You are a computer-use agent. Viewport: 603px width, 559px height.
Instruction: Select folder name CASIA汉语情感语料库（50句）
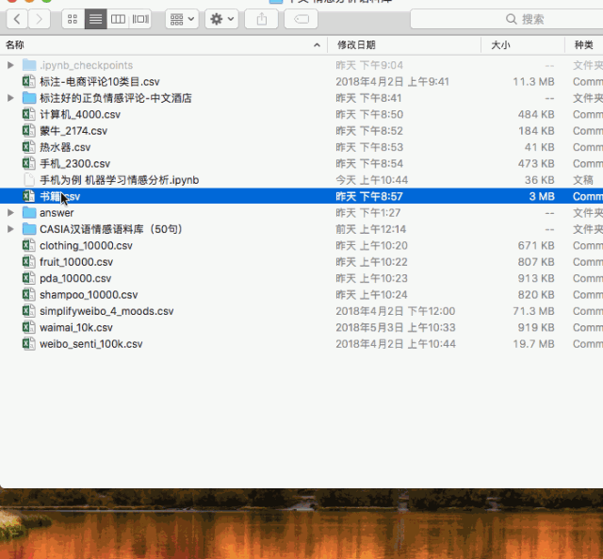111,229
